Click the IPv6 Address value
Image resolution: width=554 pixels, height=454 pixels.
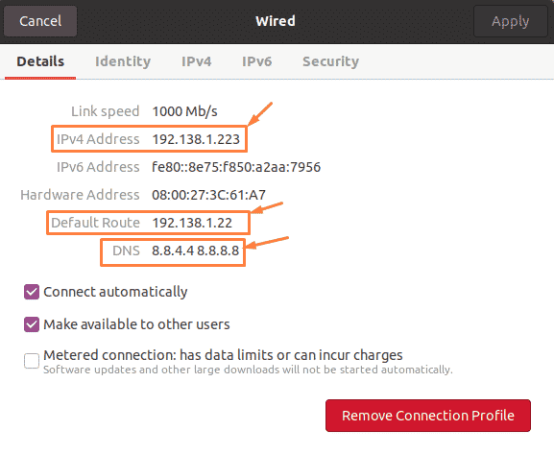236,167
